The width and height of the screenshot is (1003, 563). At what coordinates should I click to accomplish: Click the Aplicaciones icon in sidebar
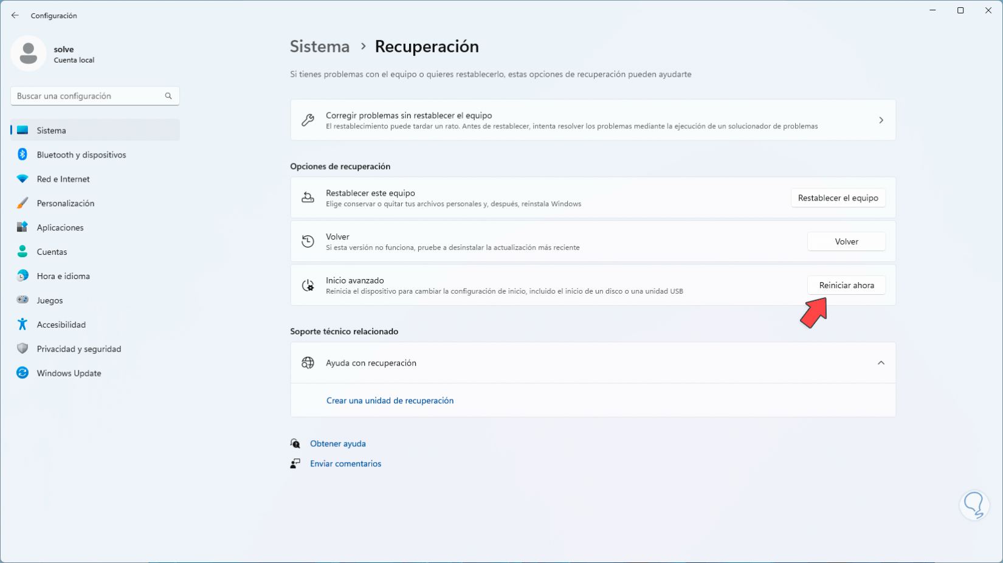tap(22, 227)
